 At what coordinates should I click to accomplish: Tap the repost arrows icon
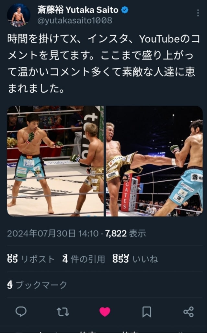tap(63, 312)
